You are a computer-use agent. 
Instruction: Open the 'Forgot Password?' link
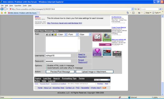(83, 61)
